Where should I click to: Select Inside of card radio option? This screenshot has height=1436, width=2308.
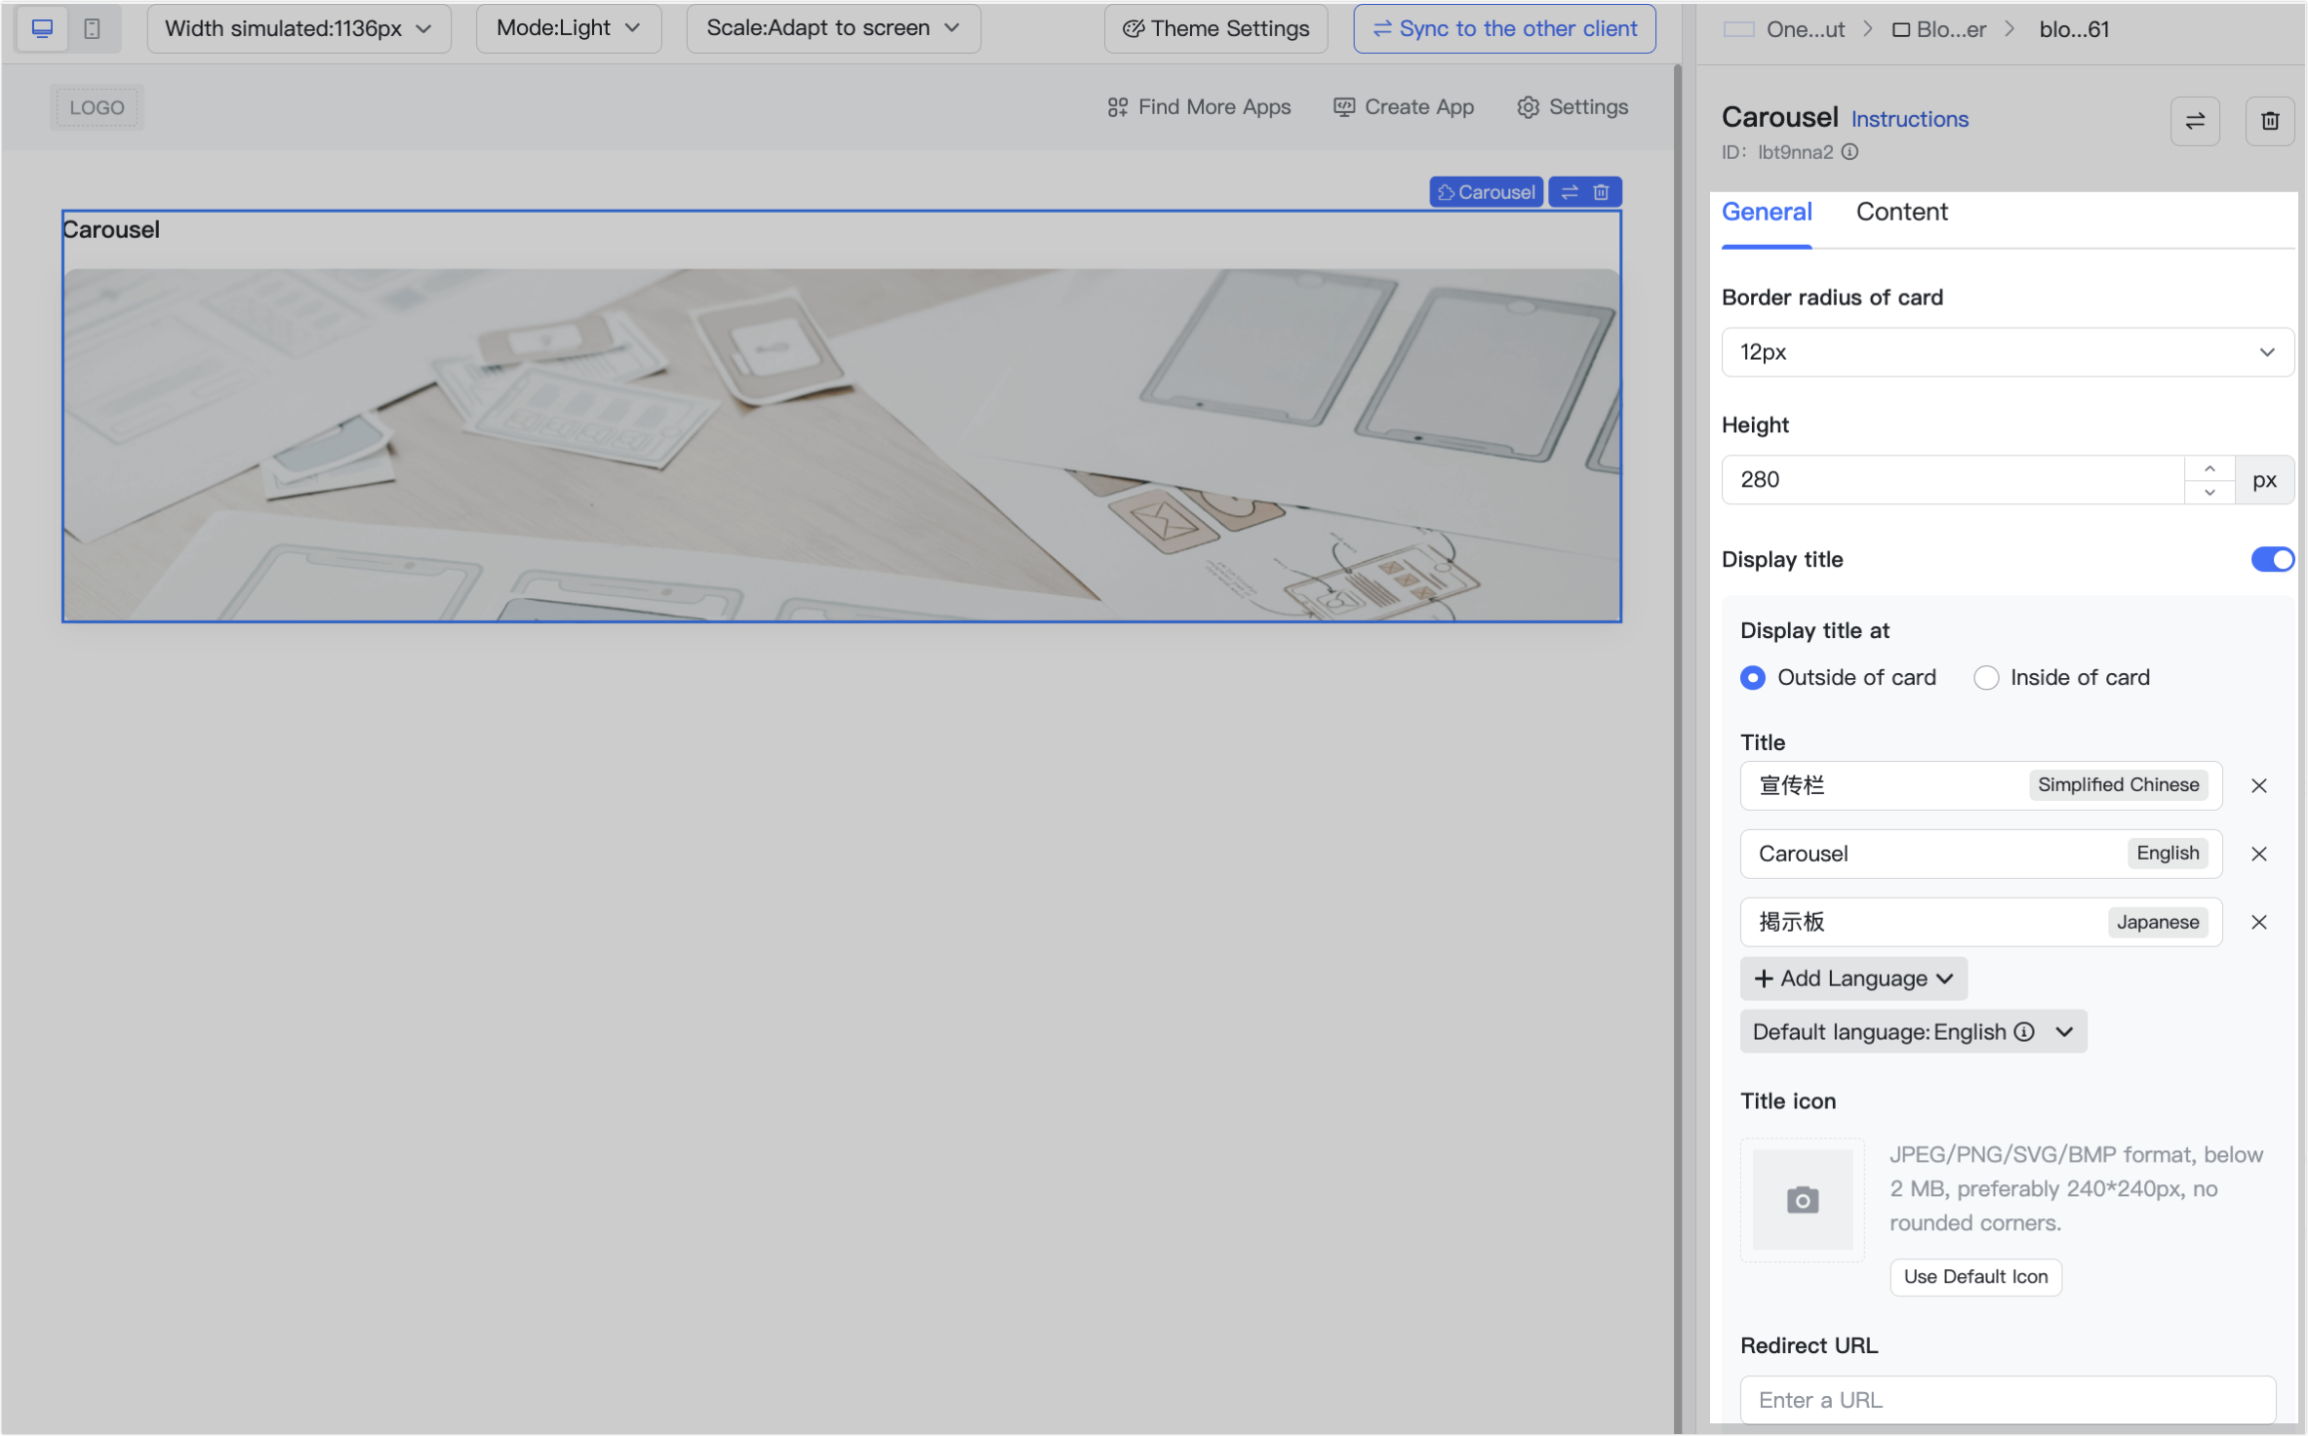(x=1986, y=678)
